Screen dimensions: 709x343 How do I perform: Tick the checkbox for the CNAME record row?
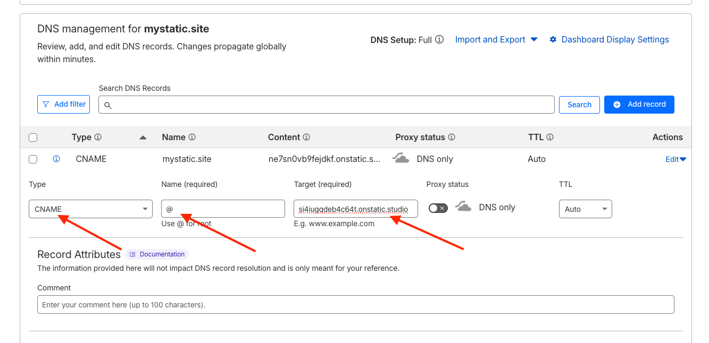[x=33, y=159]
